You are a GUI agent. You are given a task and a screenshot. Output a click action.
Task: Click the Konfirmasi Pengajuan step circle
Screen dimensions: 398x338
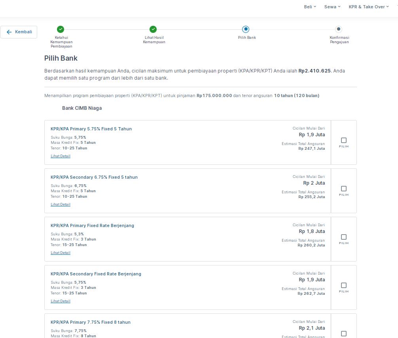[338, 29]
